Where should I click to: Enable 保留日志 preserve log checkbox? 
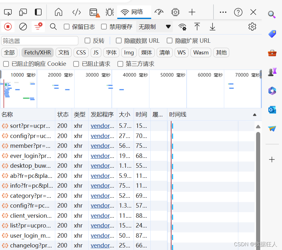click(67, 27)
